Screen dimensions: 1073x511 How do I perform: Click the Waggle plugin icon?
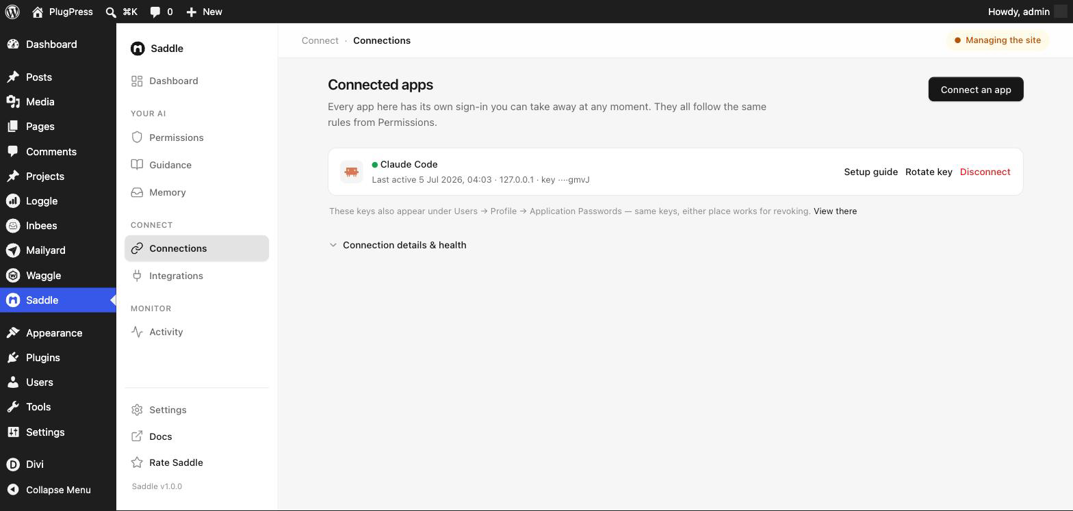click(13, 276)
